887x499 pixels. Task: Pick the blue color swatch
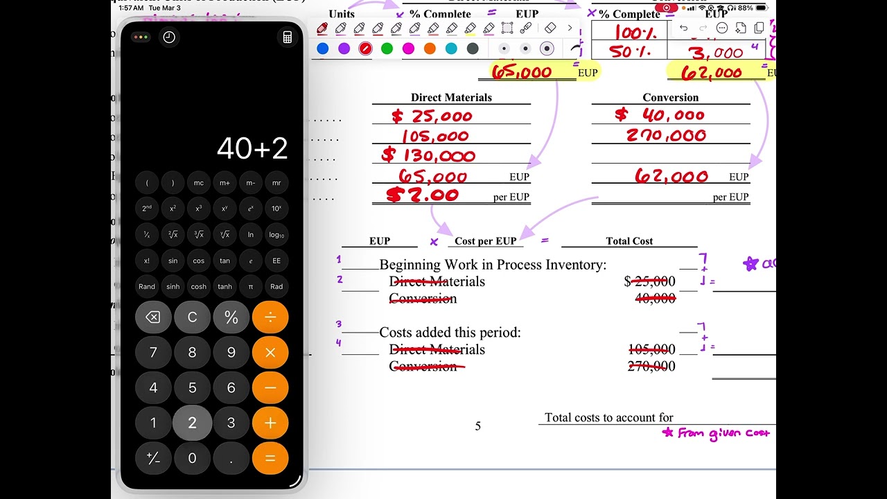pyautogui.click(x=323, y=49)
